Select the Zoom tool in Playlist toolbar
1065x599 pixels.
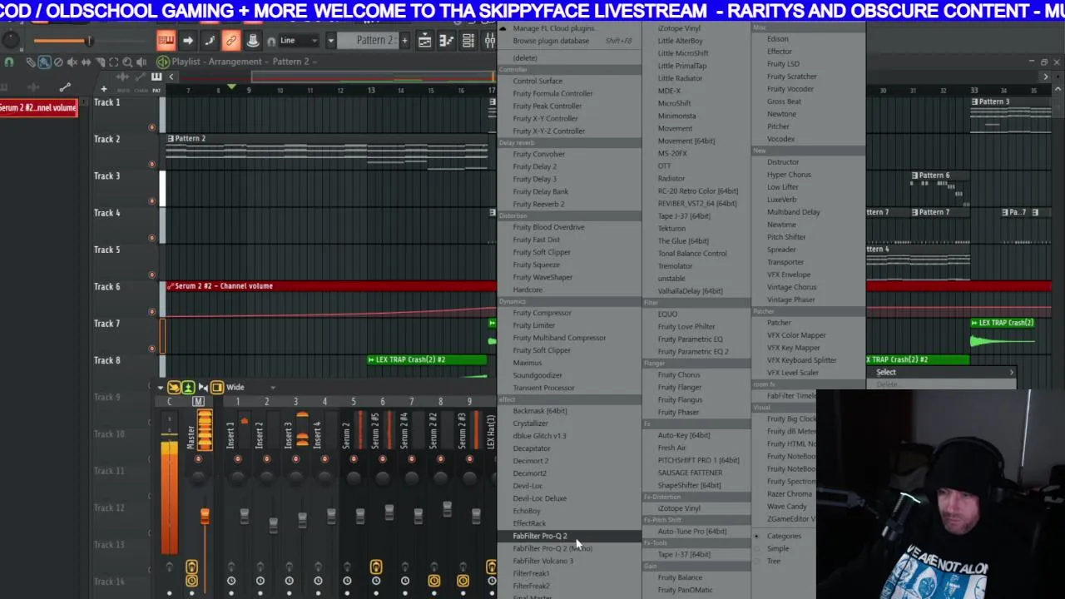[127, 62]
